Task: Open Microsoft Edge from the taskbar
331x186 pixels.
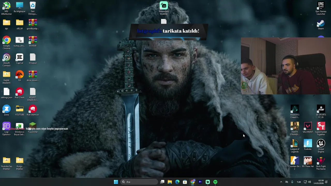Action: [x=177, y=182]
